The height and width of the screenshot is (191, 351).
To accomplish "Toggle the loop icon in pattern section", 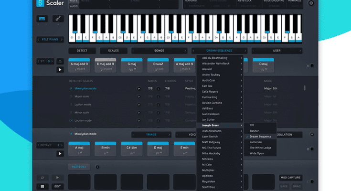I will pyautogui.click(x=43, y=178).
